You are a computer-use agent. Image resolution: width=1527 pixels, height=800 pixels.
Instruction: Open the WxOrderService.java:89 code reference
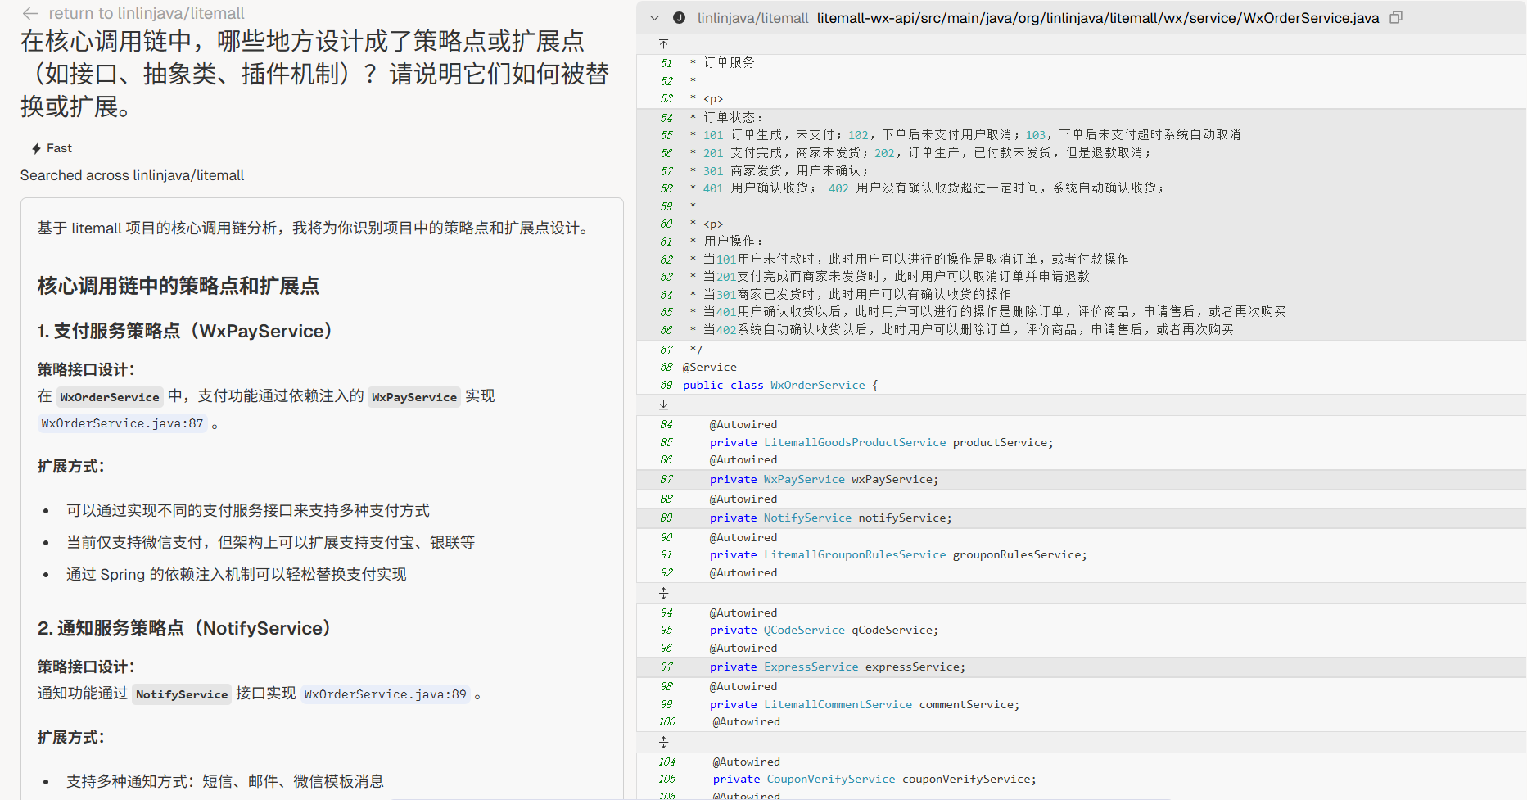[x=385, y=694]
